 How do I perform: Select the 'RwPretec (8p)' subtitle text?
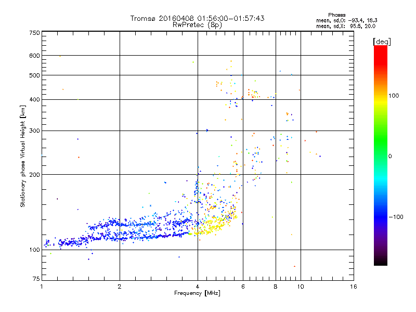tap(197, 25)
